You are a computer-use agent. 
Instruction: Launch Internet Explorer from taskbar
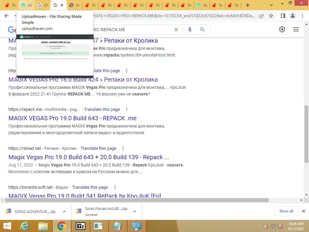pyautogui.click(x=25, y=226)
